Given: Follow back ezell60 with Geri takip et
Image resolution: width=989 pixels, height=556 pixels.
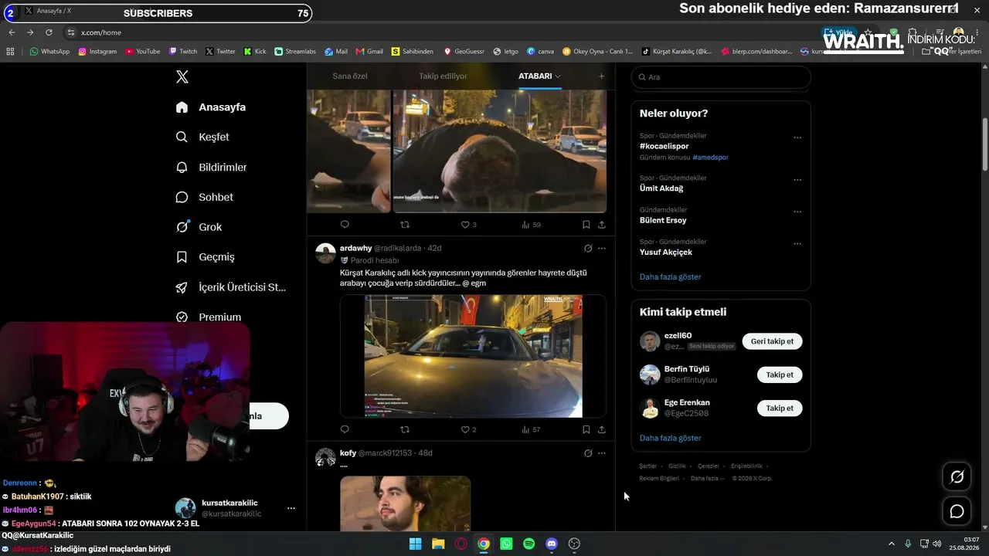Looking at the screenshot, I should pos(772,341).
